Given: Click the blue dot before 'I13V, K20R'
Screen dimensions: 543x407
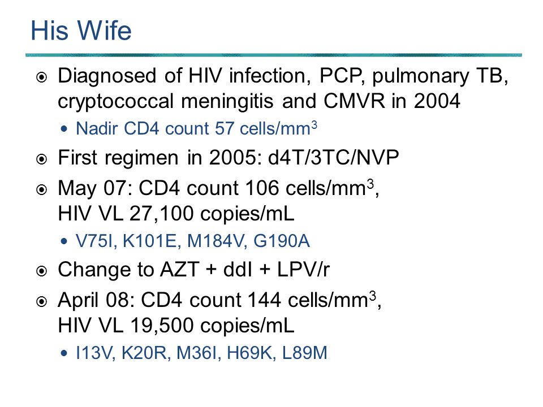Looking at the screenshot, I should click(x=64, y=353).
